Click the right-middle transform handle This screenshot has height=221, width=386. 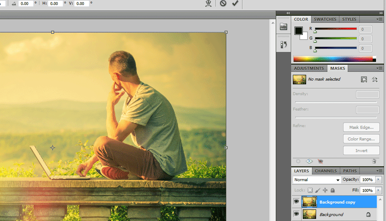(x=226, y=148)
